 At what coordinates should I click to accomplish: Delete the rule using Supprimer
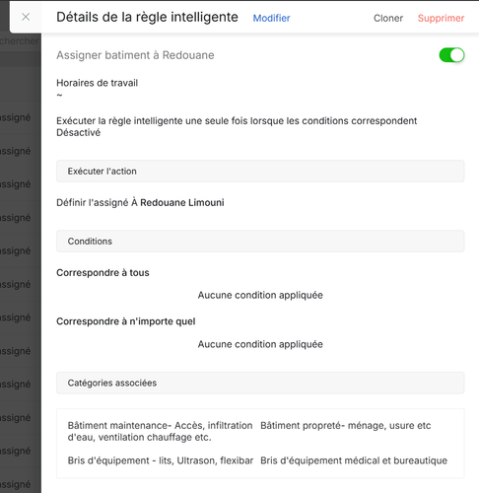pyautogui.click(x=441, y=18)
